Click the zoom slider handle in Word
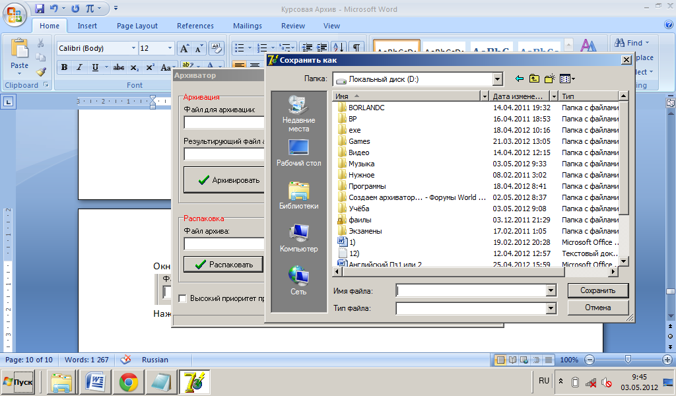Image resolution: width=676 pixels, height=396 pixels. click(628, 360)
